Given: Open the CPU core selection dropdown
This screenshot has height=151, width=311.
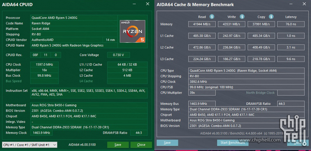Looking at the screenshot, I should tap(30, 145).
